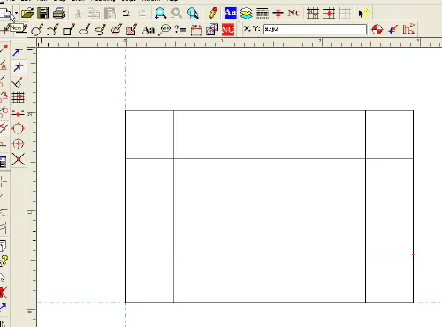Open a file with the folder icon
Image resolution: width=442 pixels, height=327 pixels.
(x=27, y=13)
